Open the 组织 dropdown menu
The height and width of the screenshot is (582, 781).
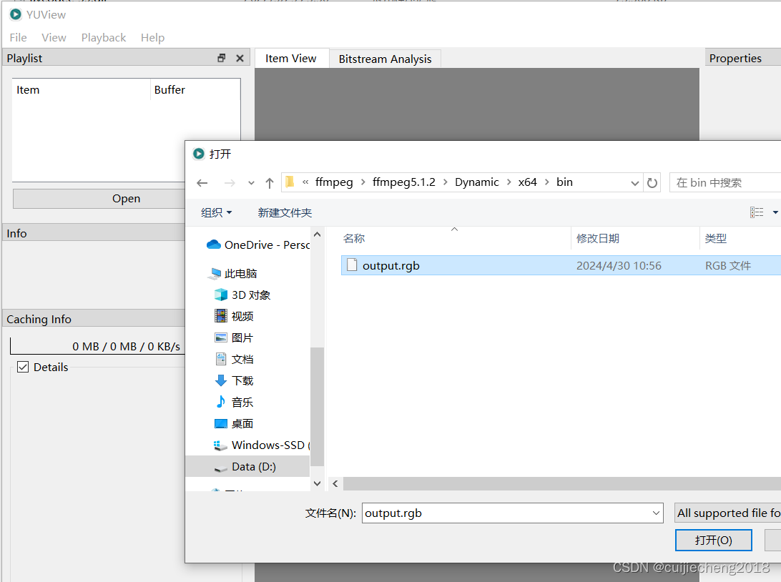216,212
